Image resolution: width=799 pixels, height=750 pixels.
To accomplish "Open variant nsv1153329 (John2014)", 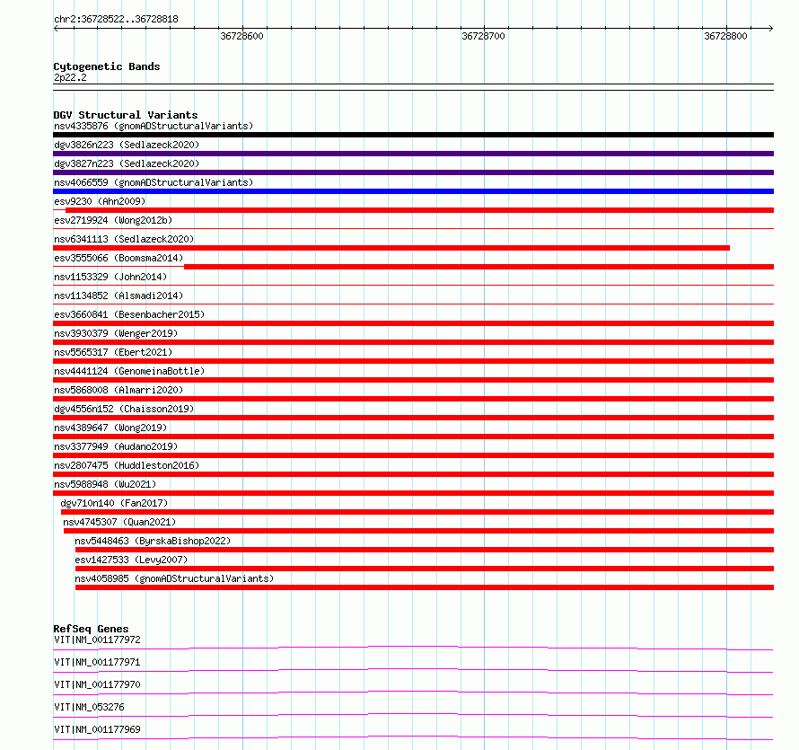I will coord(110,277).
